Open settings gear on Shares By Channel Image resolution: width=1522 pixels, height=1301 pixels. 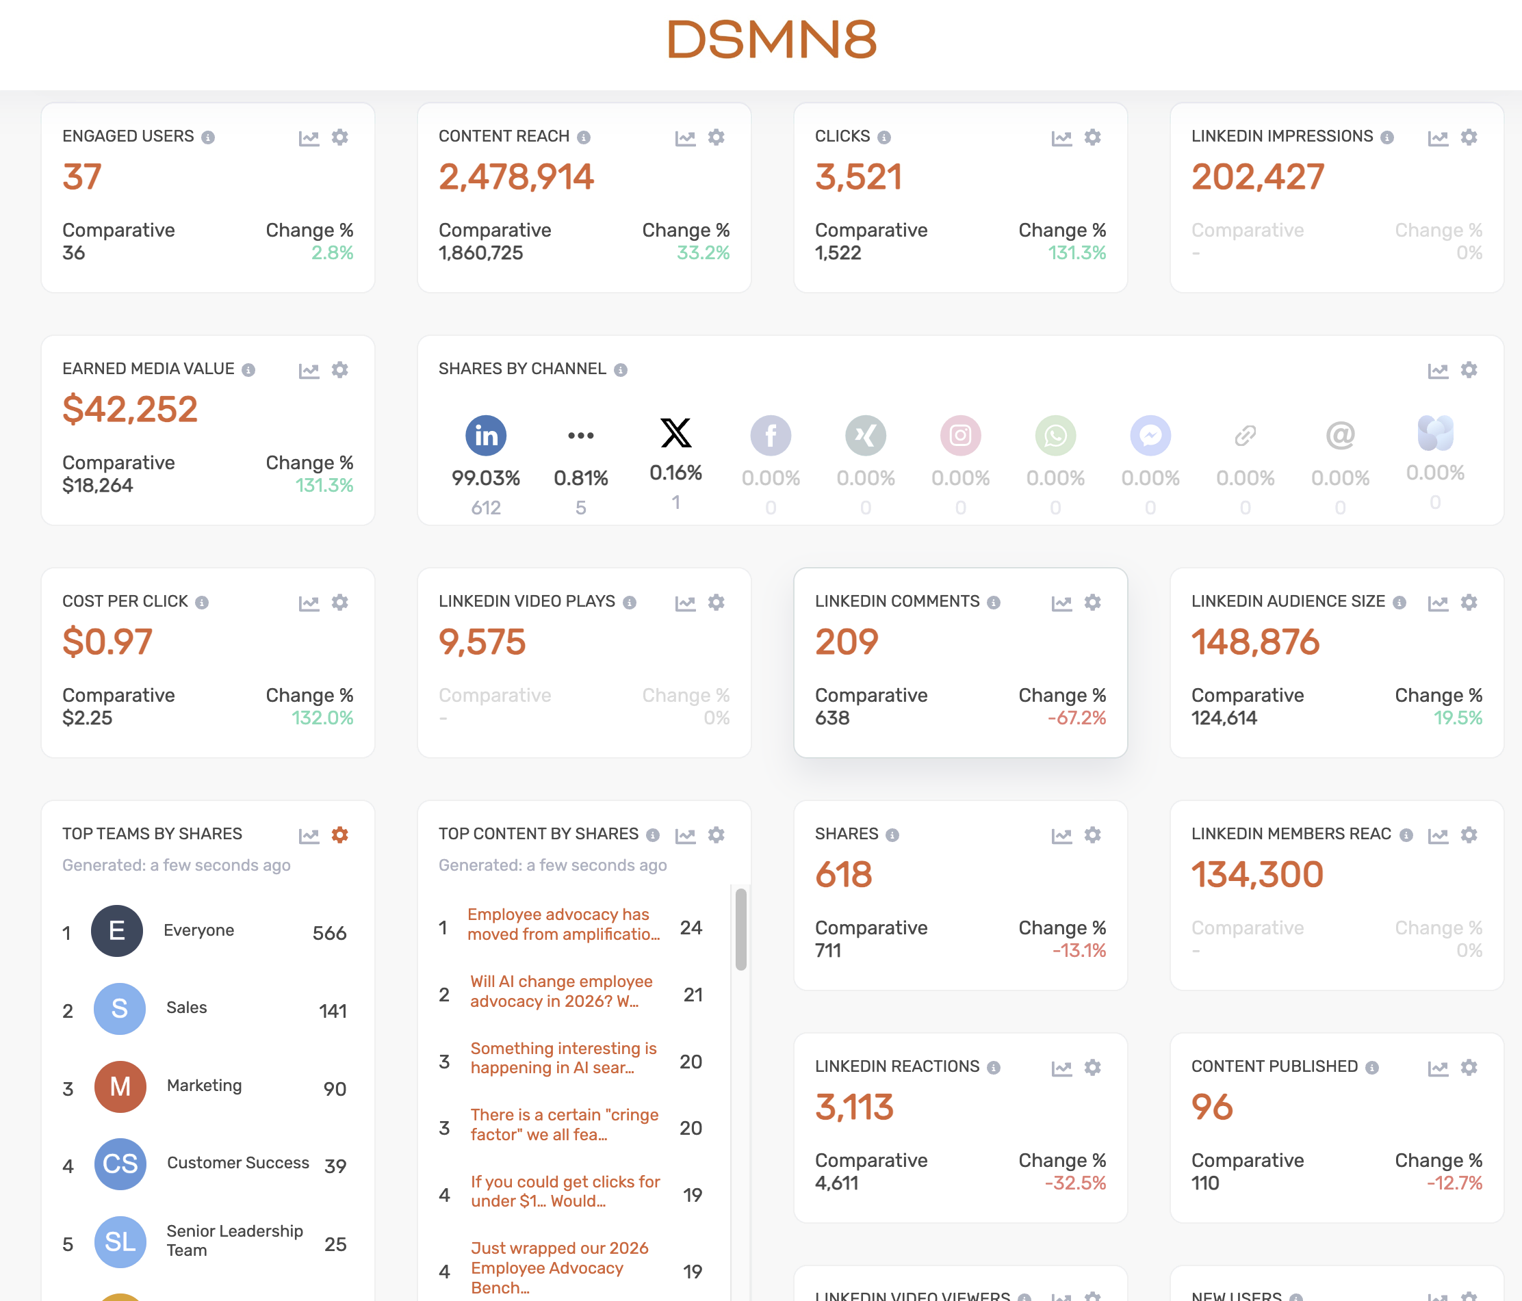pos(1469,370)
